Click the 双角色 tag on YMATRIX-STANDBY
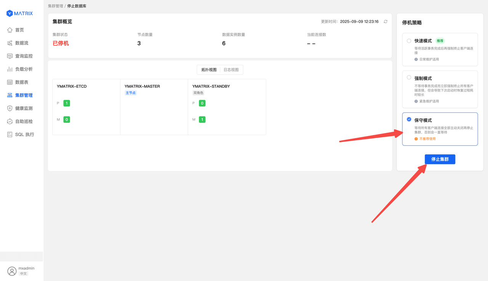 (198, 93)
